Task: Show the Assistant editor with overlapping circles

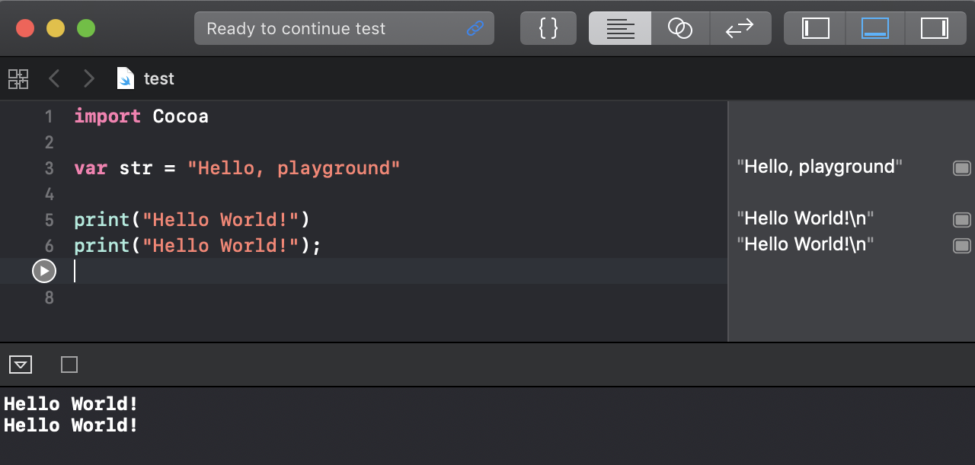Action: point(680,28)
